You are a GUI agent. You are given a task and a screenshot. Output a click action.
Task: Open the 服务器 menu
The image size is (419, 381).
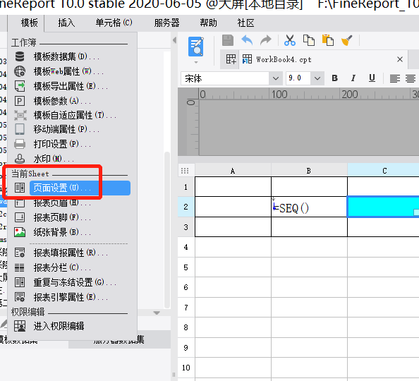click(166, 23)
